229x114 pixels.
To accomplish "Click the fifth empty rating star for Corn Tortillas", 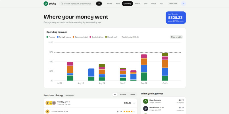I will point(134,111).
